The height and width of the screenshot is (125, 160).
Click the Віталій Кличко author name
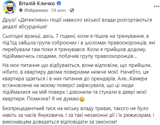[x=37, y=3]
